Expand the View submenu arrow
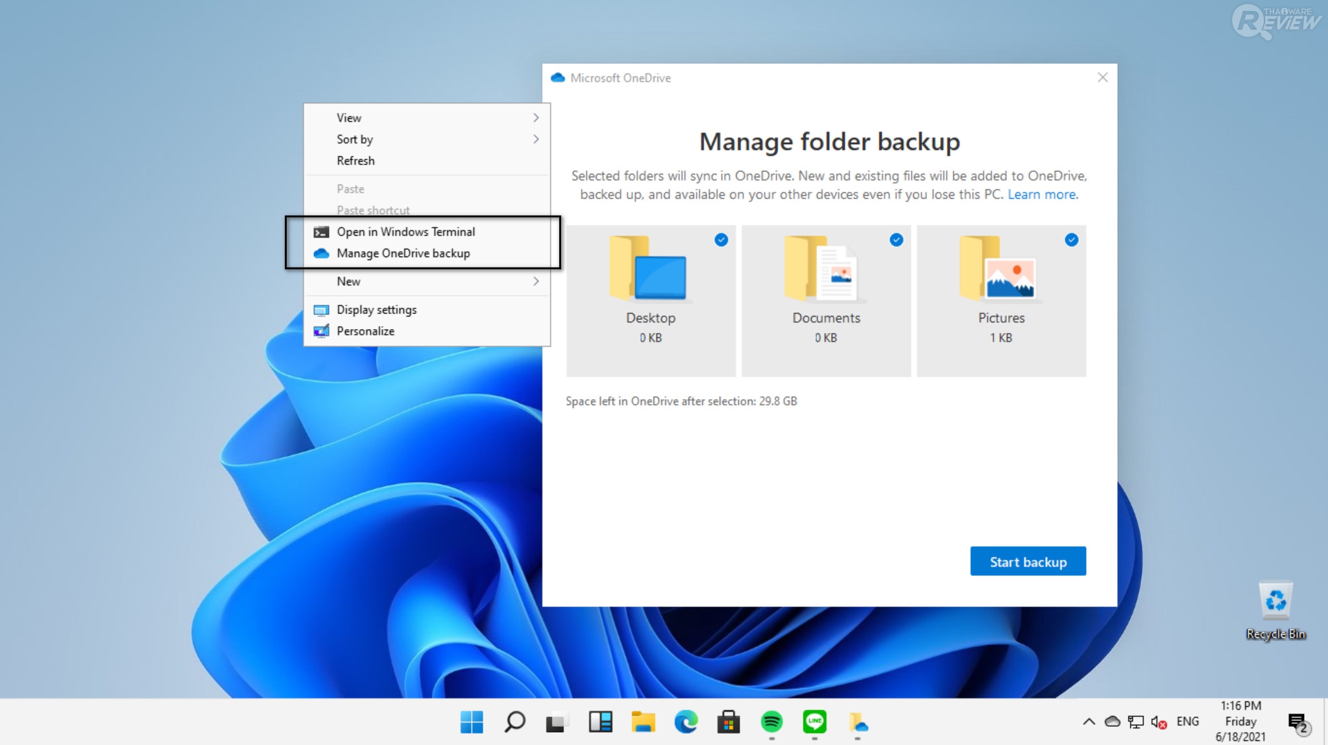 (536, 117)
